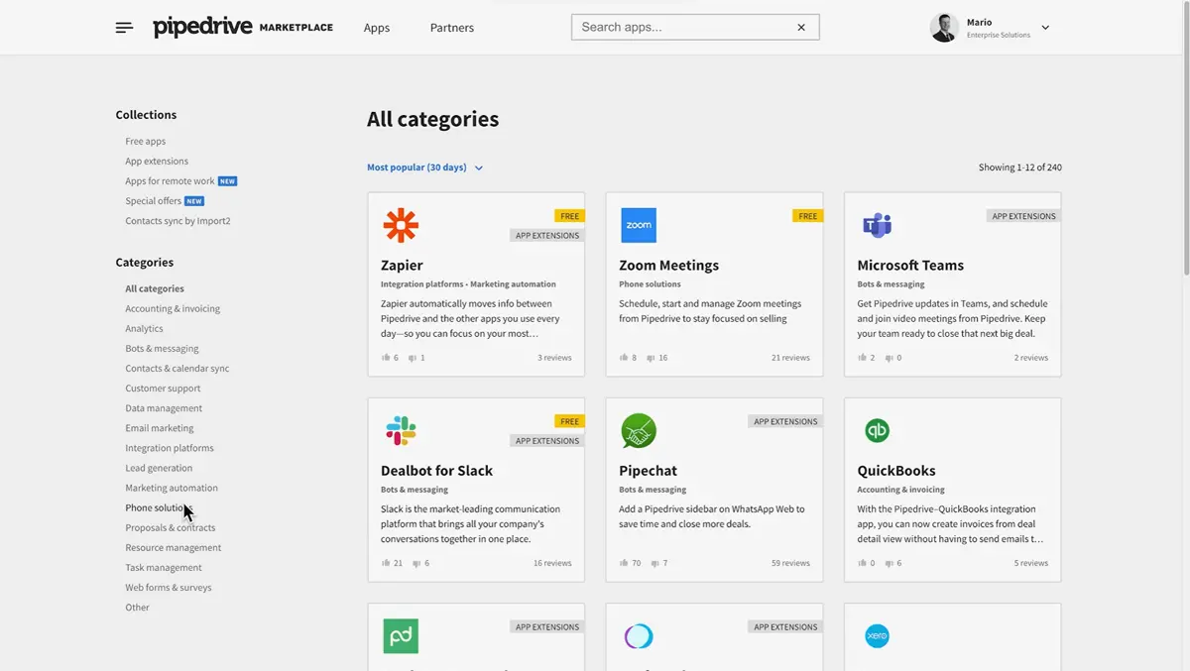Open the Zapier app title
Screen dimensions: 1190x671
pos(402,266)
